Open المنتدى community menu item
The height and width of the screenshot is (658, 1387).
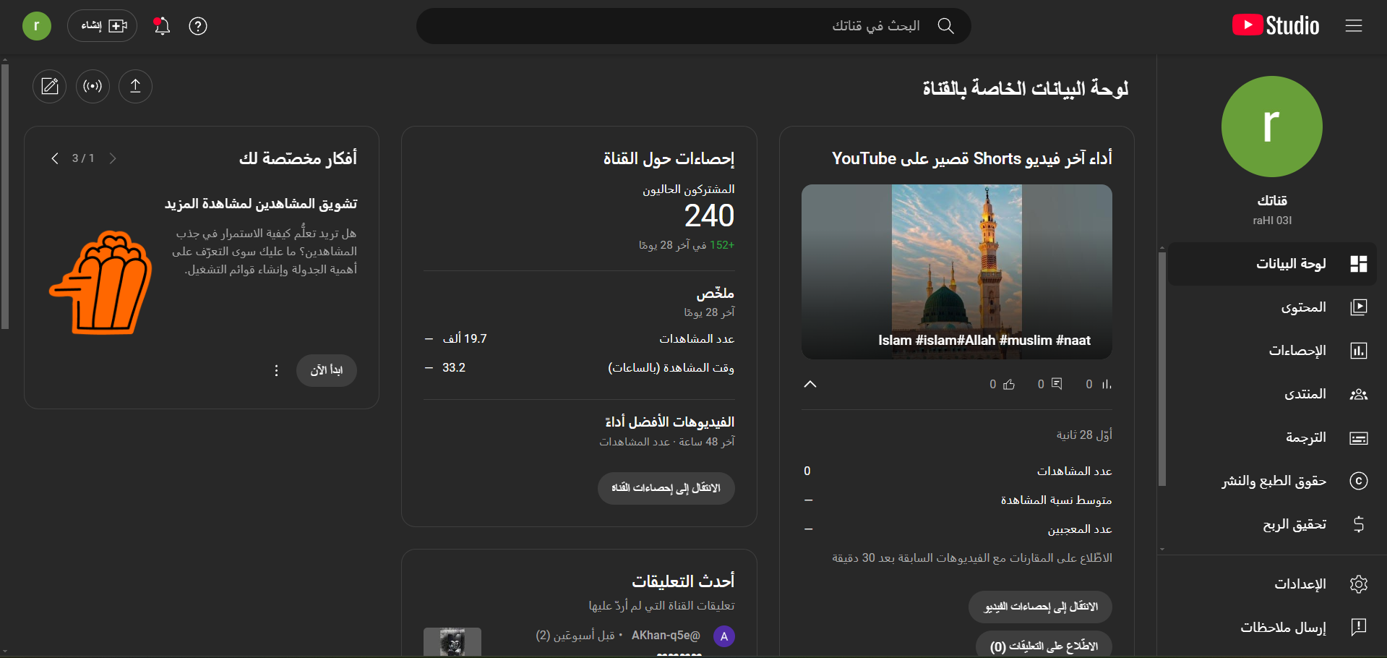click(1271, 394)
